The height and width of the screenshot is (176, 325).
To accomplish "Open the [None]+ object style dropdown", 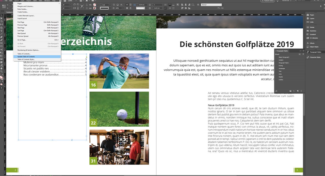I will pyautogui.click(x=223, y=5).
